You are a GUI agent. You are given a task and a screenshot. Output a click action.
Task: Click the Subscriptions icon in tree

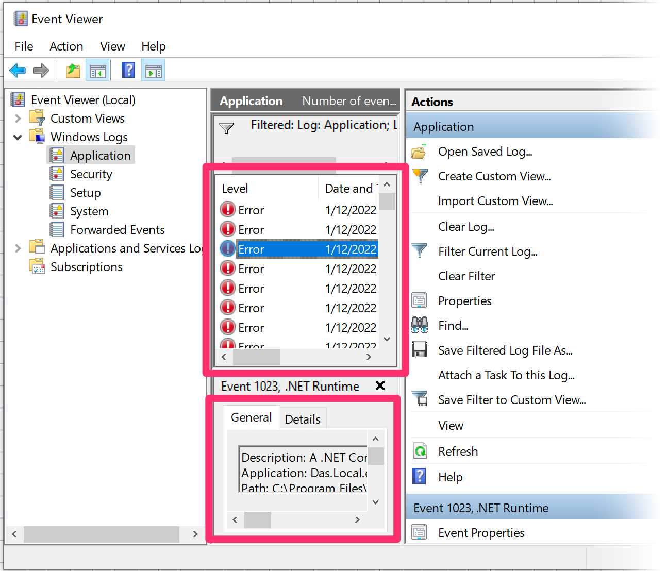[37, 266]
